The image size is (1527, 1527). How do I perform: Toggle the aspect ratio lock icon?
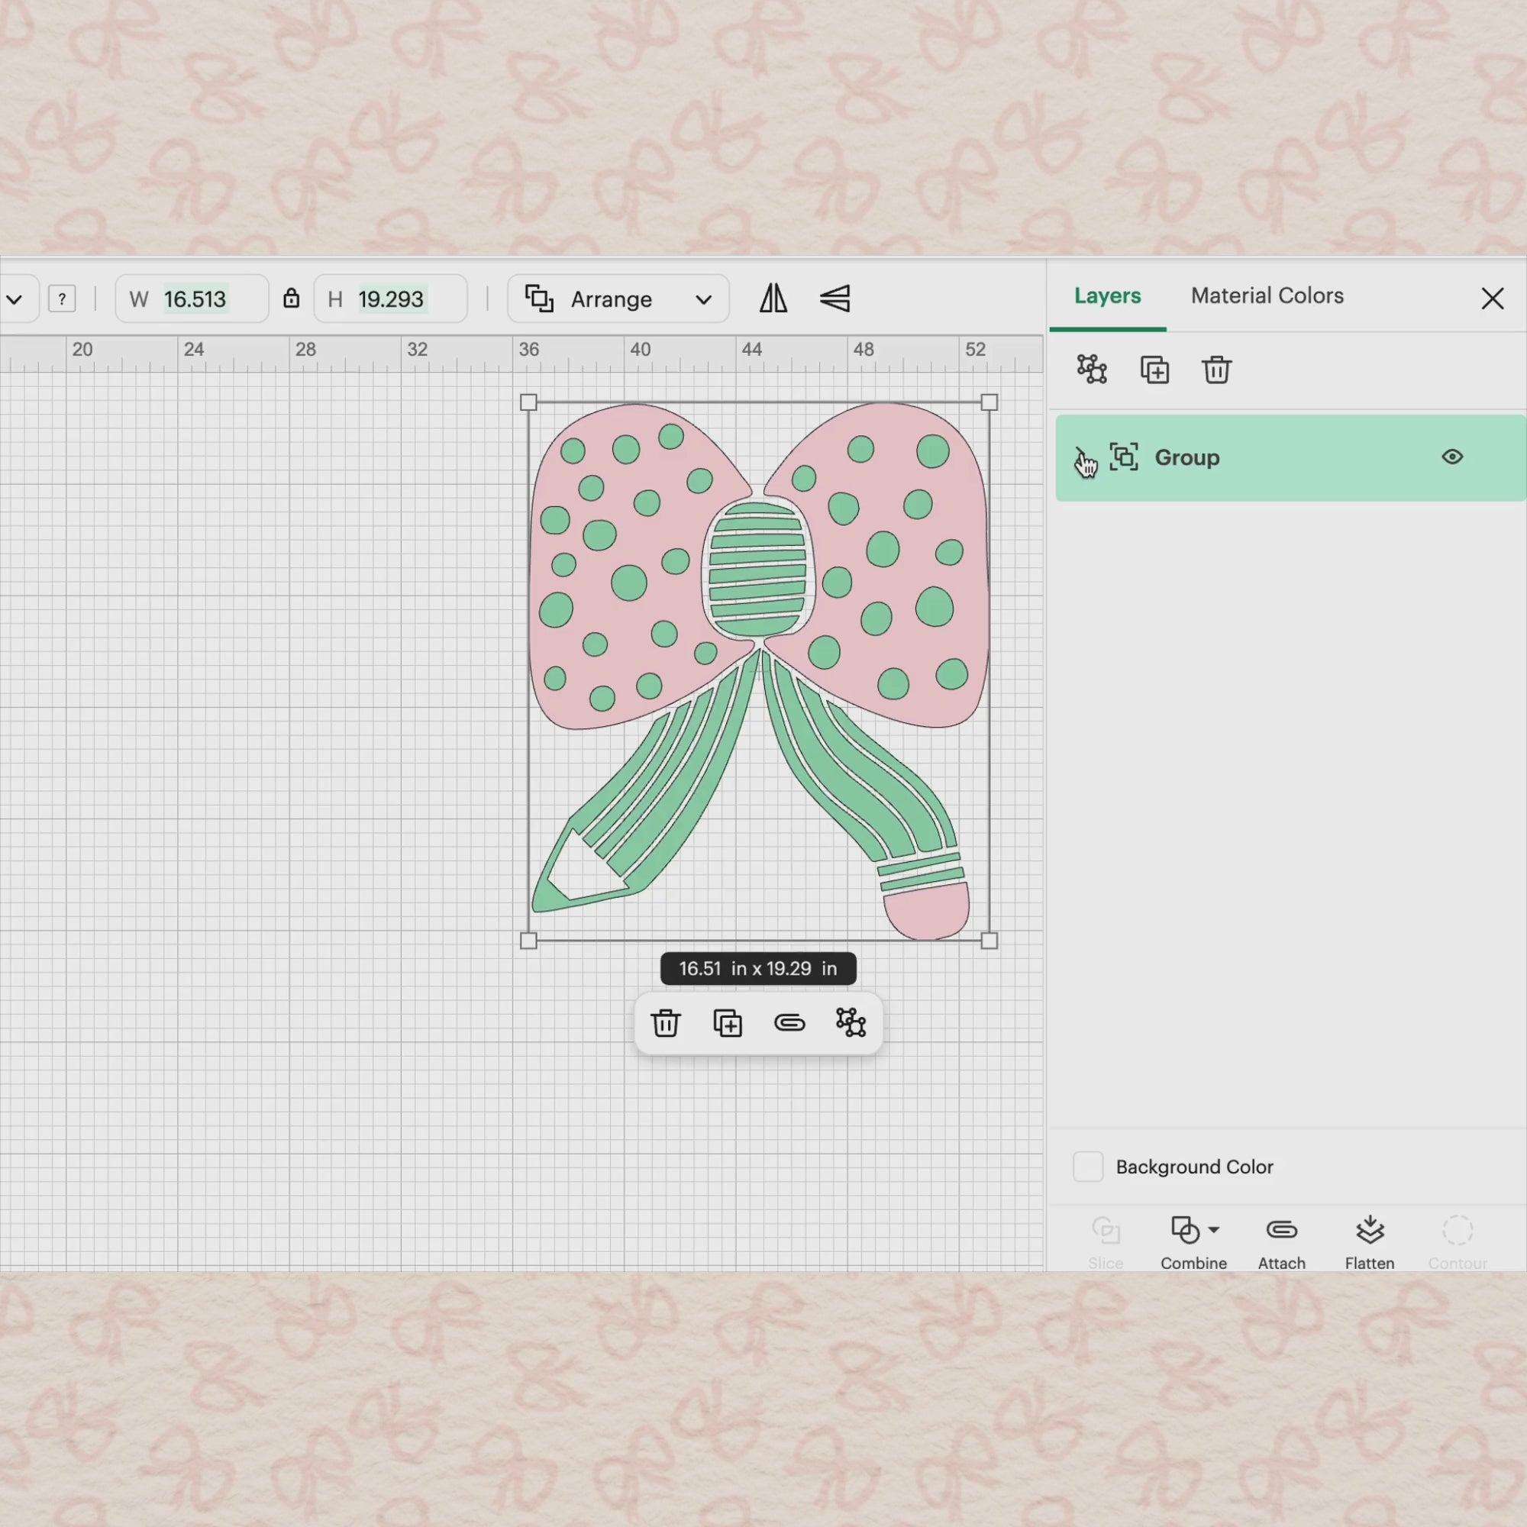[291, 299]
